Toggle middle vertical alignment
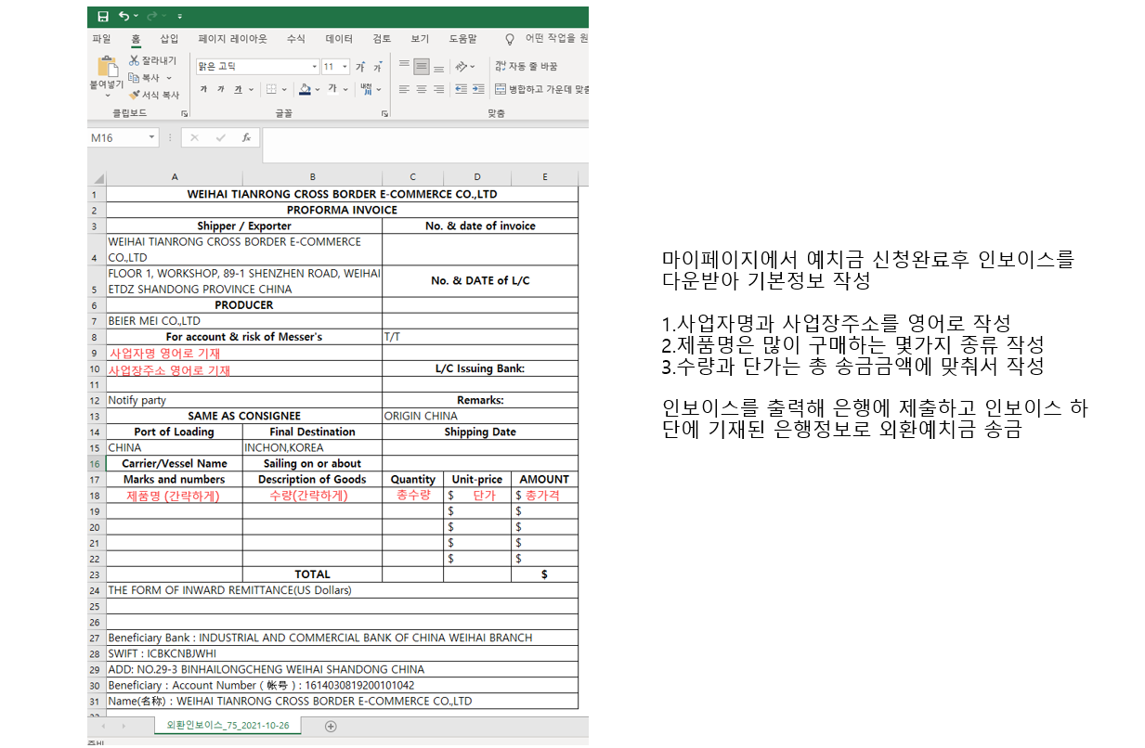 (x=421, y=67)
